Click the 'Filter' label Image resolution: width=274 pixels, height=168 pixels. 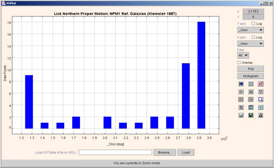pyautogui.click(x=241, y=50)
